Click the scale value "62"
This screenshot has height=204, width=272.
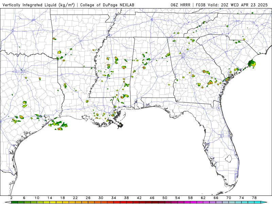(203, 198)
